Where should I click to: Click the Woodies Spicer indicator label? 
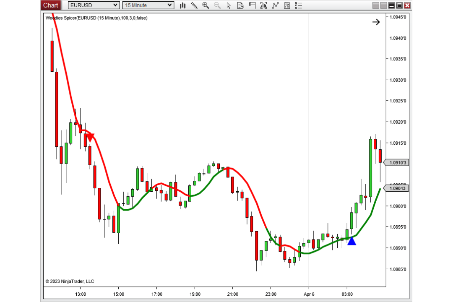pyautogui.click(x=96, y=18)
